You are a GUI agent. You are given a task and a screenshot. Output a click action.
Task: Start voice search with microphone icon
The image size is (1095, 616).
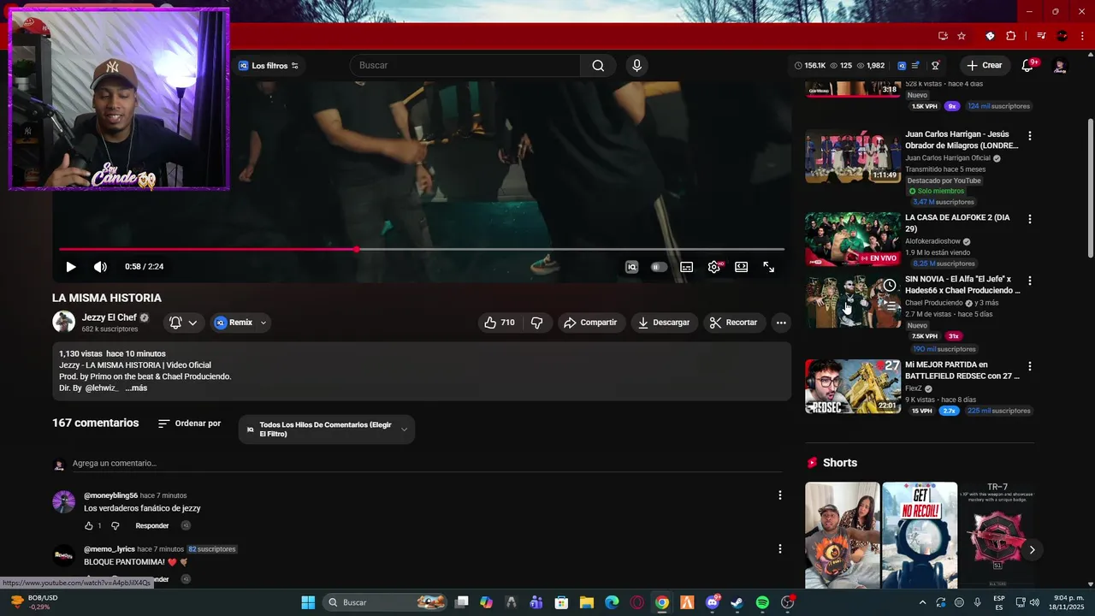point(636,66)
